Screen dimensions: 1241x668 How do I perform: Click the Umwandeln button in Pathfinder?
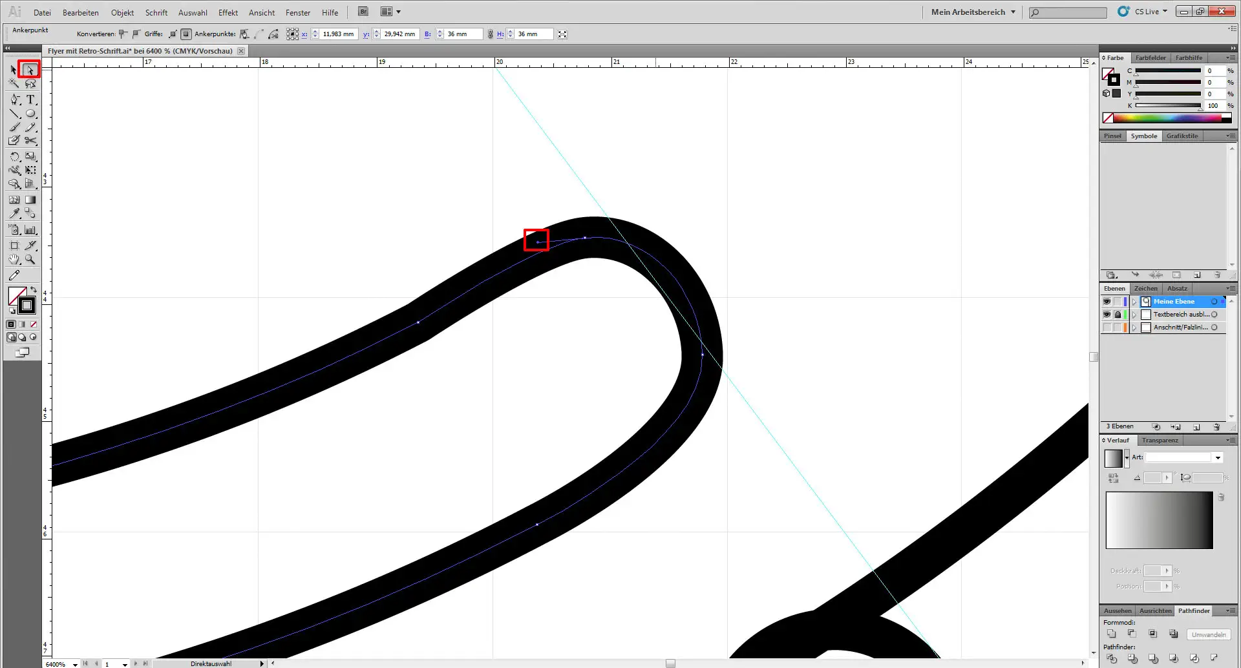(1208, 634)
